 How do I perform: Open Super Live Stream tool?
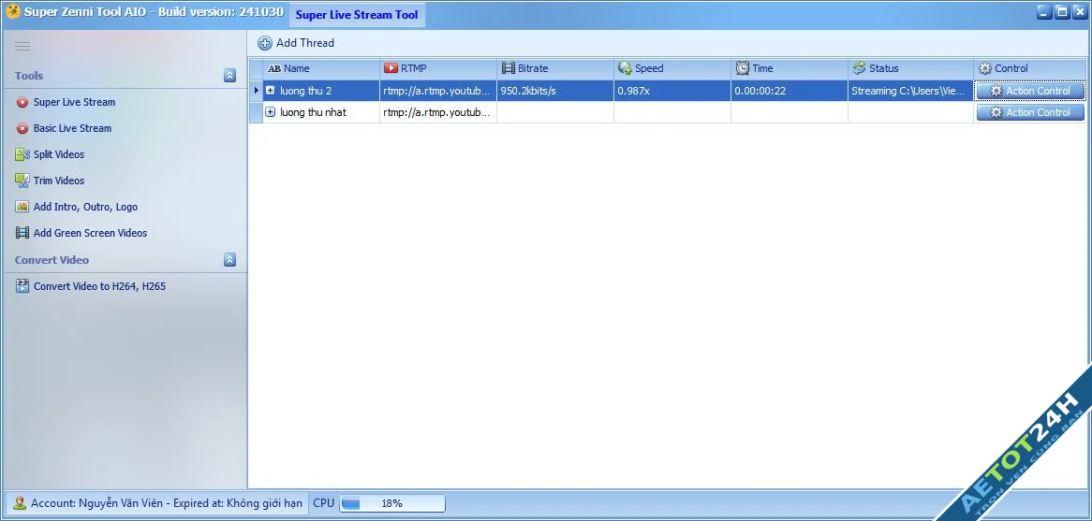point(75,102)
